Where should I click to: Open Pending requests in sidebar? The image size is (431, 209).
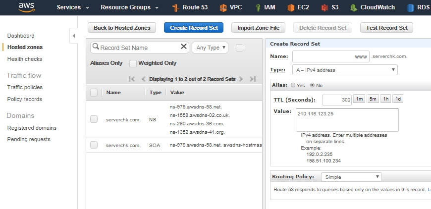(29, 139)
